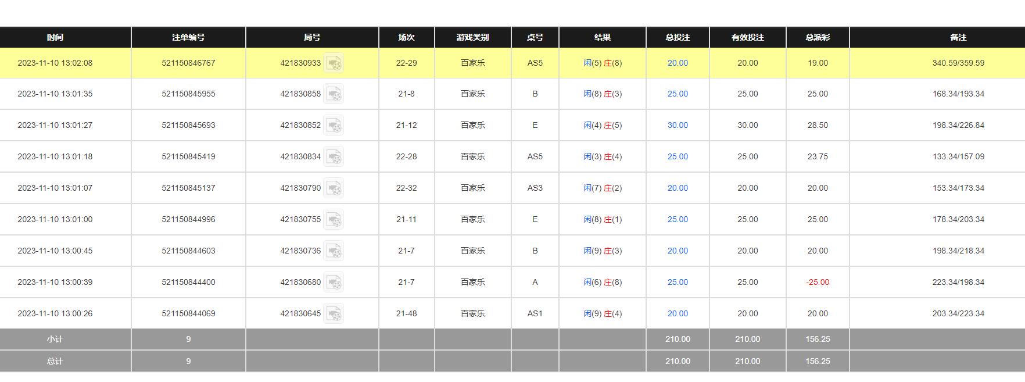Show replay icon for round 421830736
Screen dimensions: 1025x382
(334, 251)
